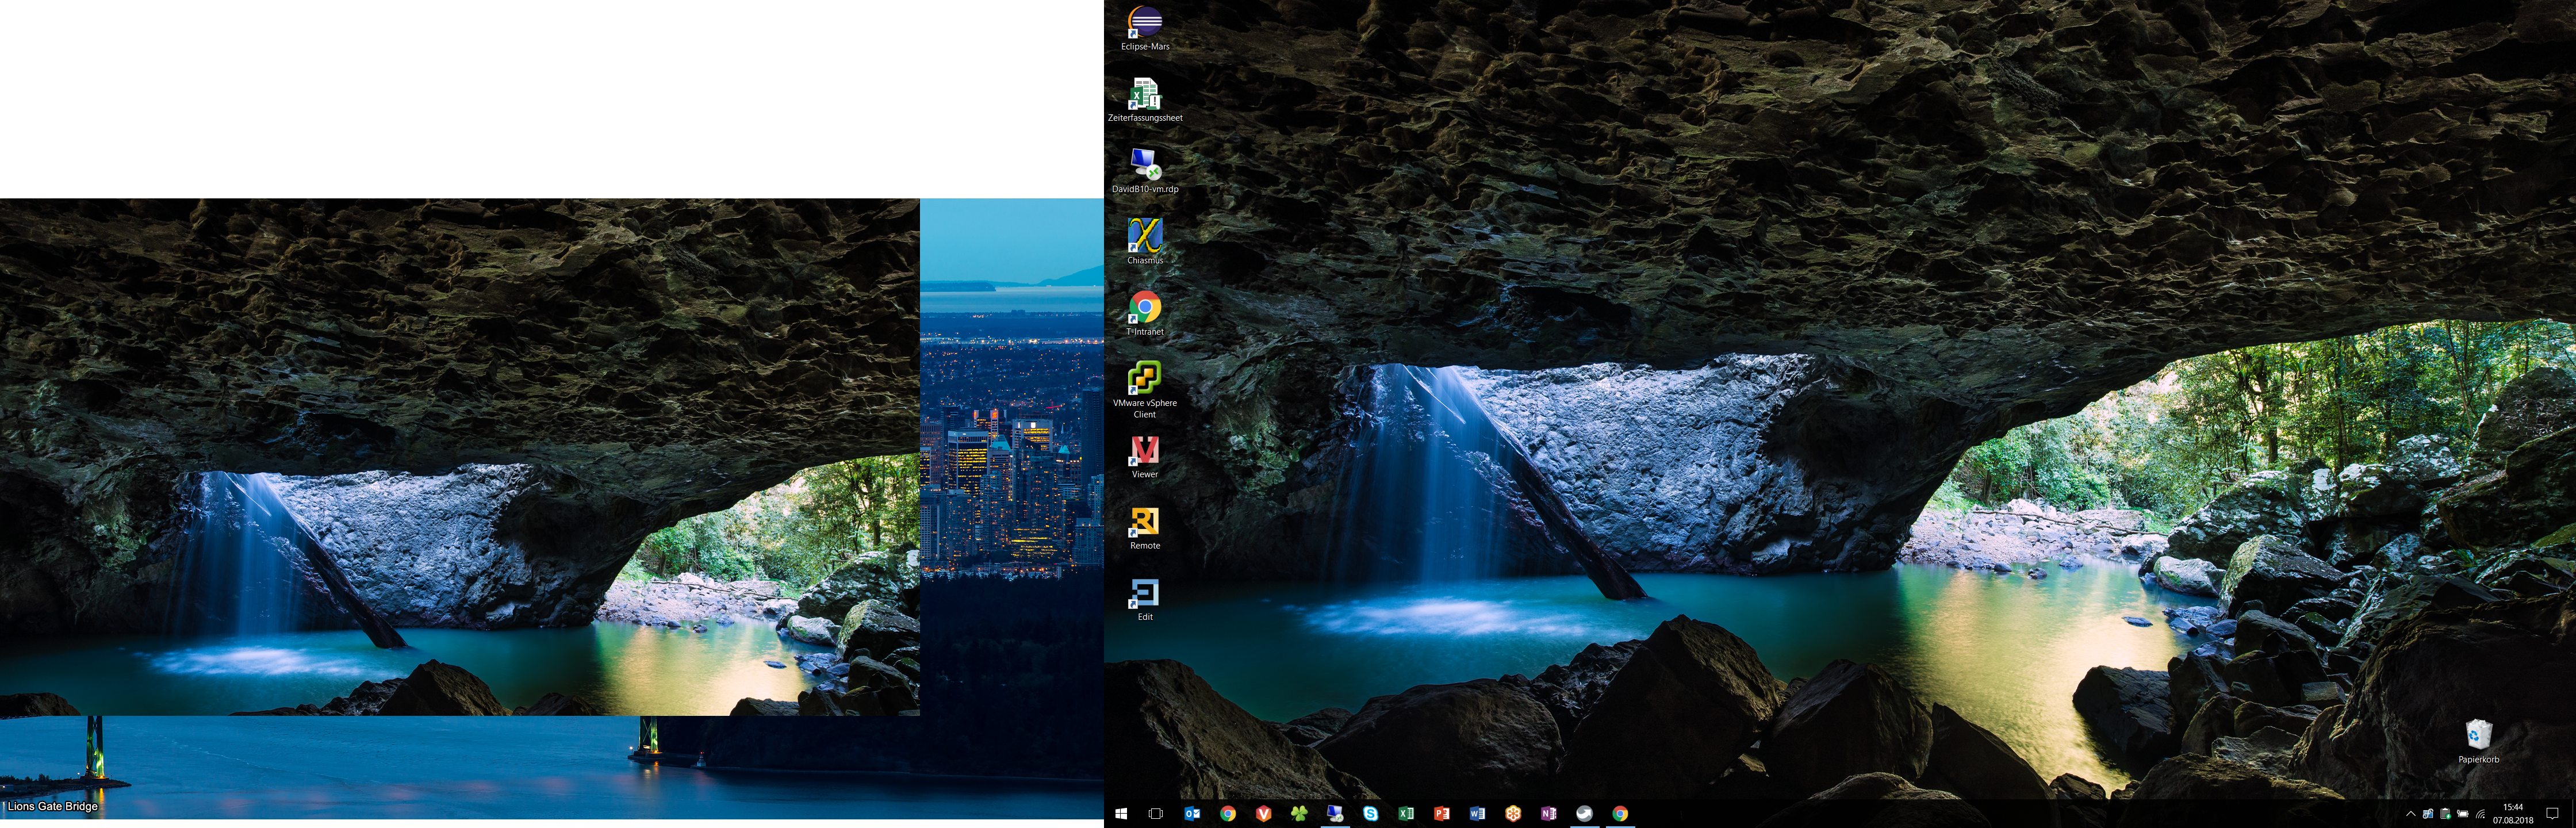Open OneNote from the taskbar
Viewport: 2576px width, 828px height.
click(x=1548, y=814)
